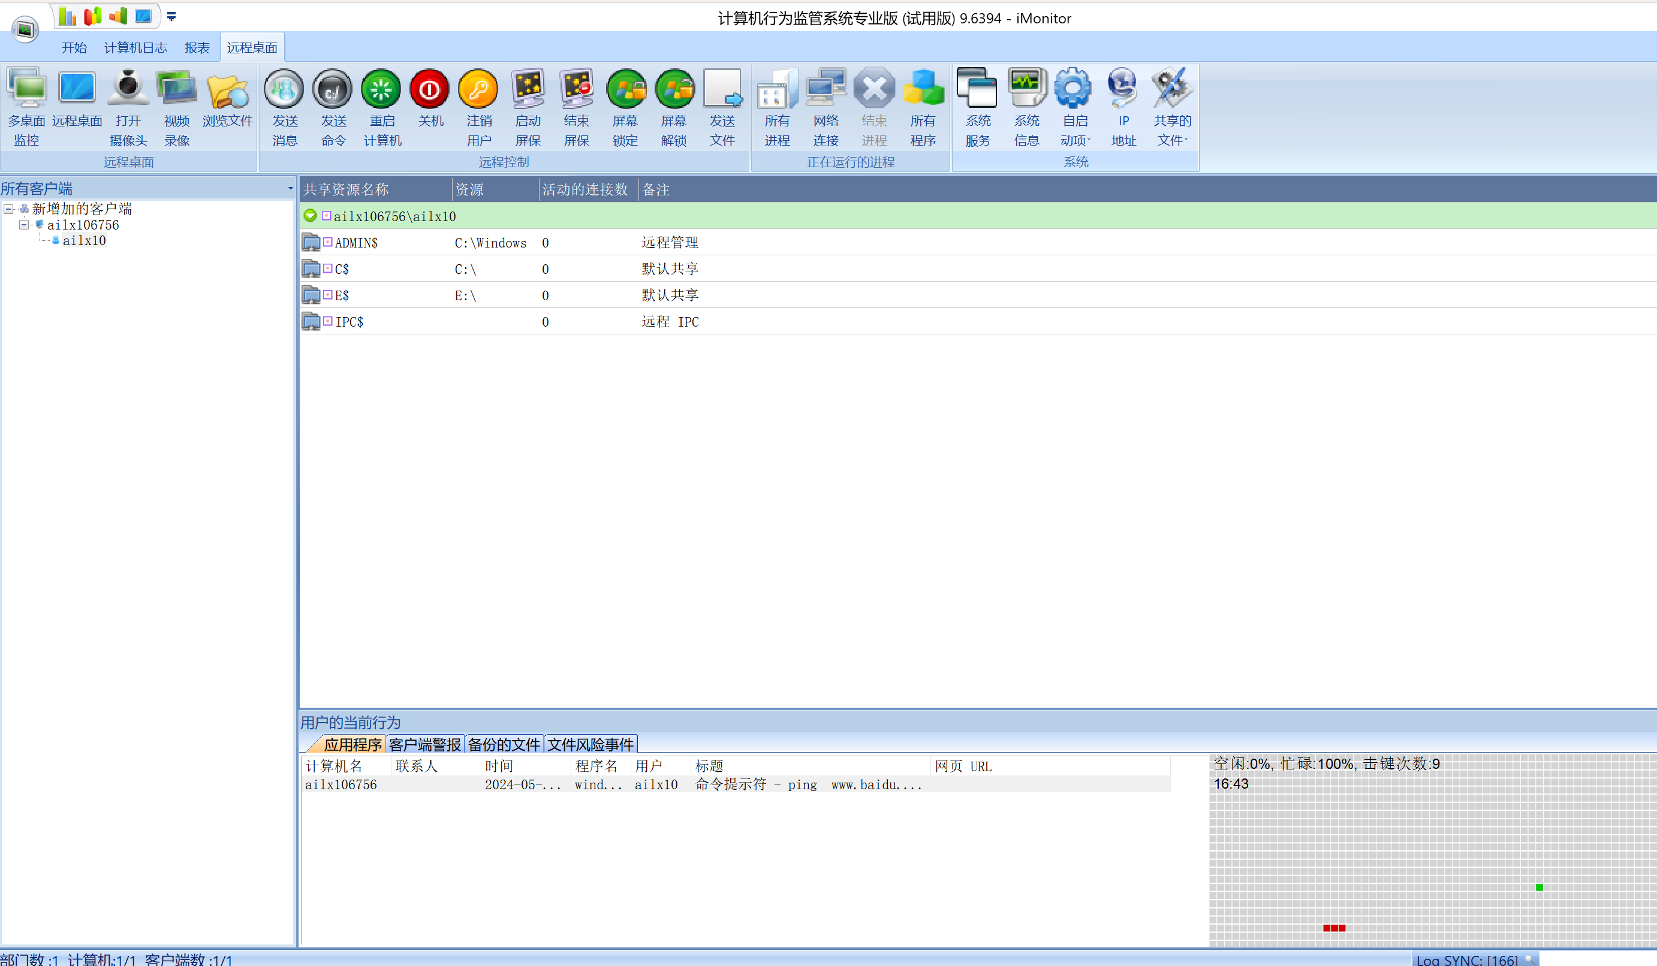
Task: Send a command (发送命令)
Action: tap(333, 108)
